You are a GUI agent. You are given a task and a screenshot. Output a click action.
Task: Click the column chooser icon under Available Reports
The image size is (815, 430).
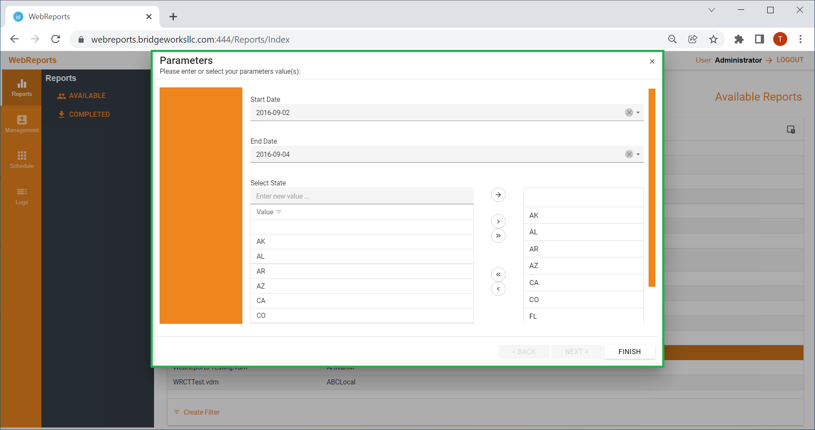[791, 130]
